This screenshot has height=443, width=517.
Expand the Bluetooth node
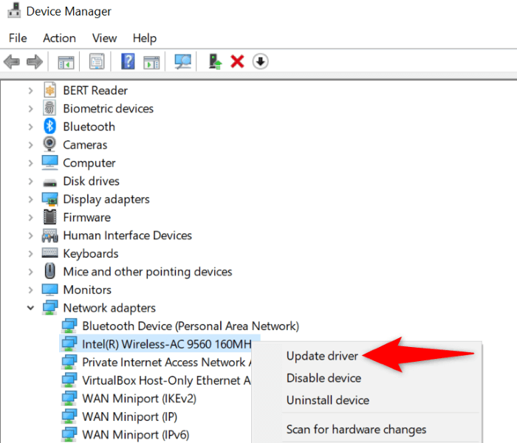[30, 126]
